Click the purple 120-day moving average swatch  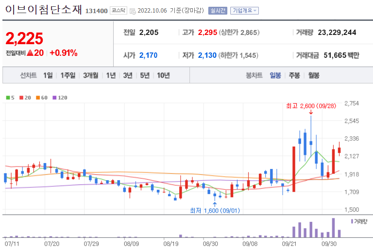point(54,98)
